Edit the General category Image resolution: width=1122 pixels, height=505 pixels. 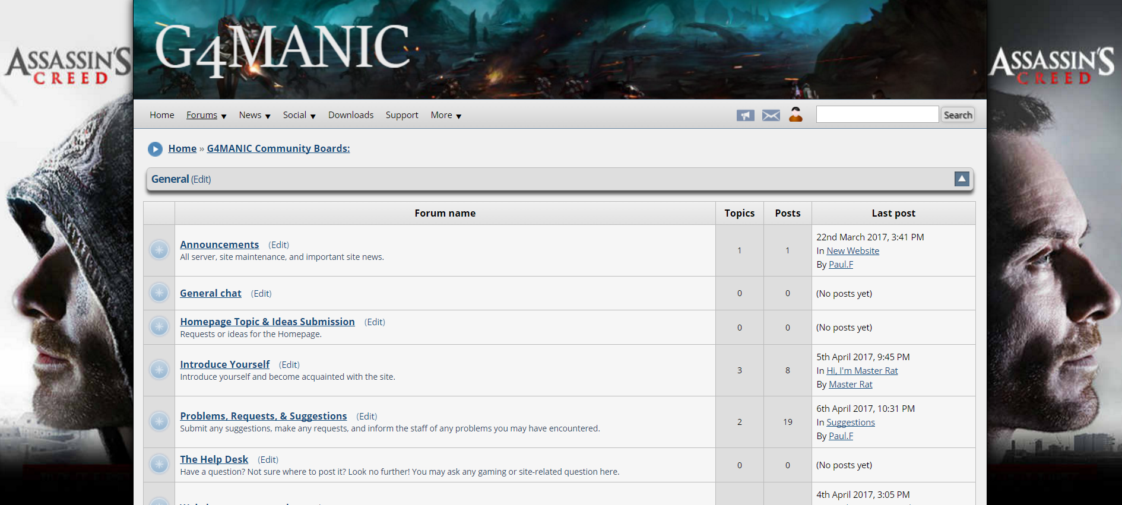tap(201, 179)
